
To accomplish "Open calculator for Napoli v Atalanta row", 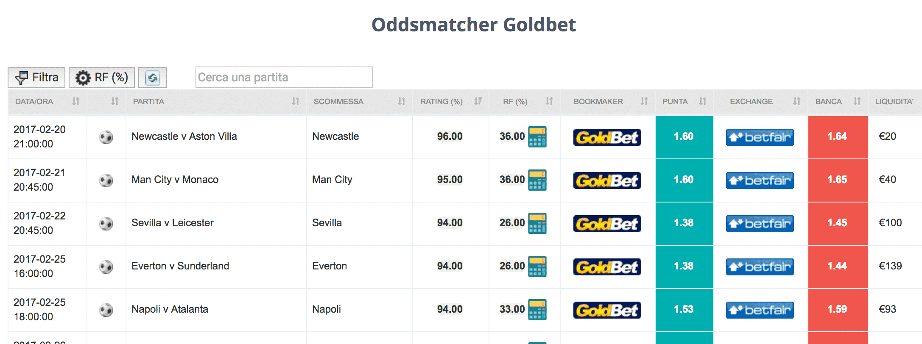I will (537, 310).
